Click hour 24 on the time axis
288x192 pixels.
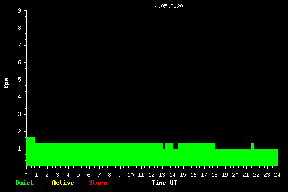[x=277, y=175]
